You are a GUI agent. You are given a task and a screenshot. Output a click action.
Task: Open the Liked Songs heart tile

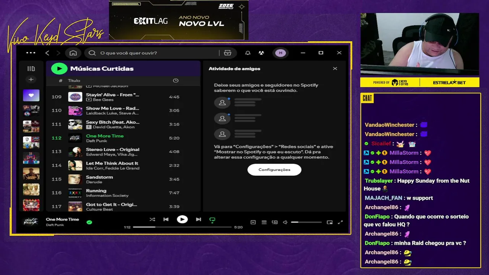(31, 95)
